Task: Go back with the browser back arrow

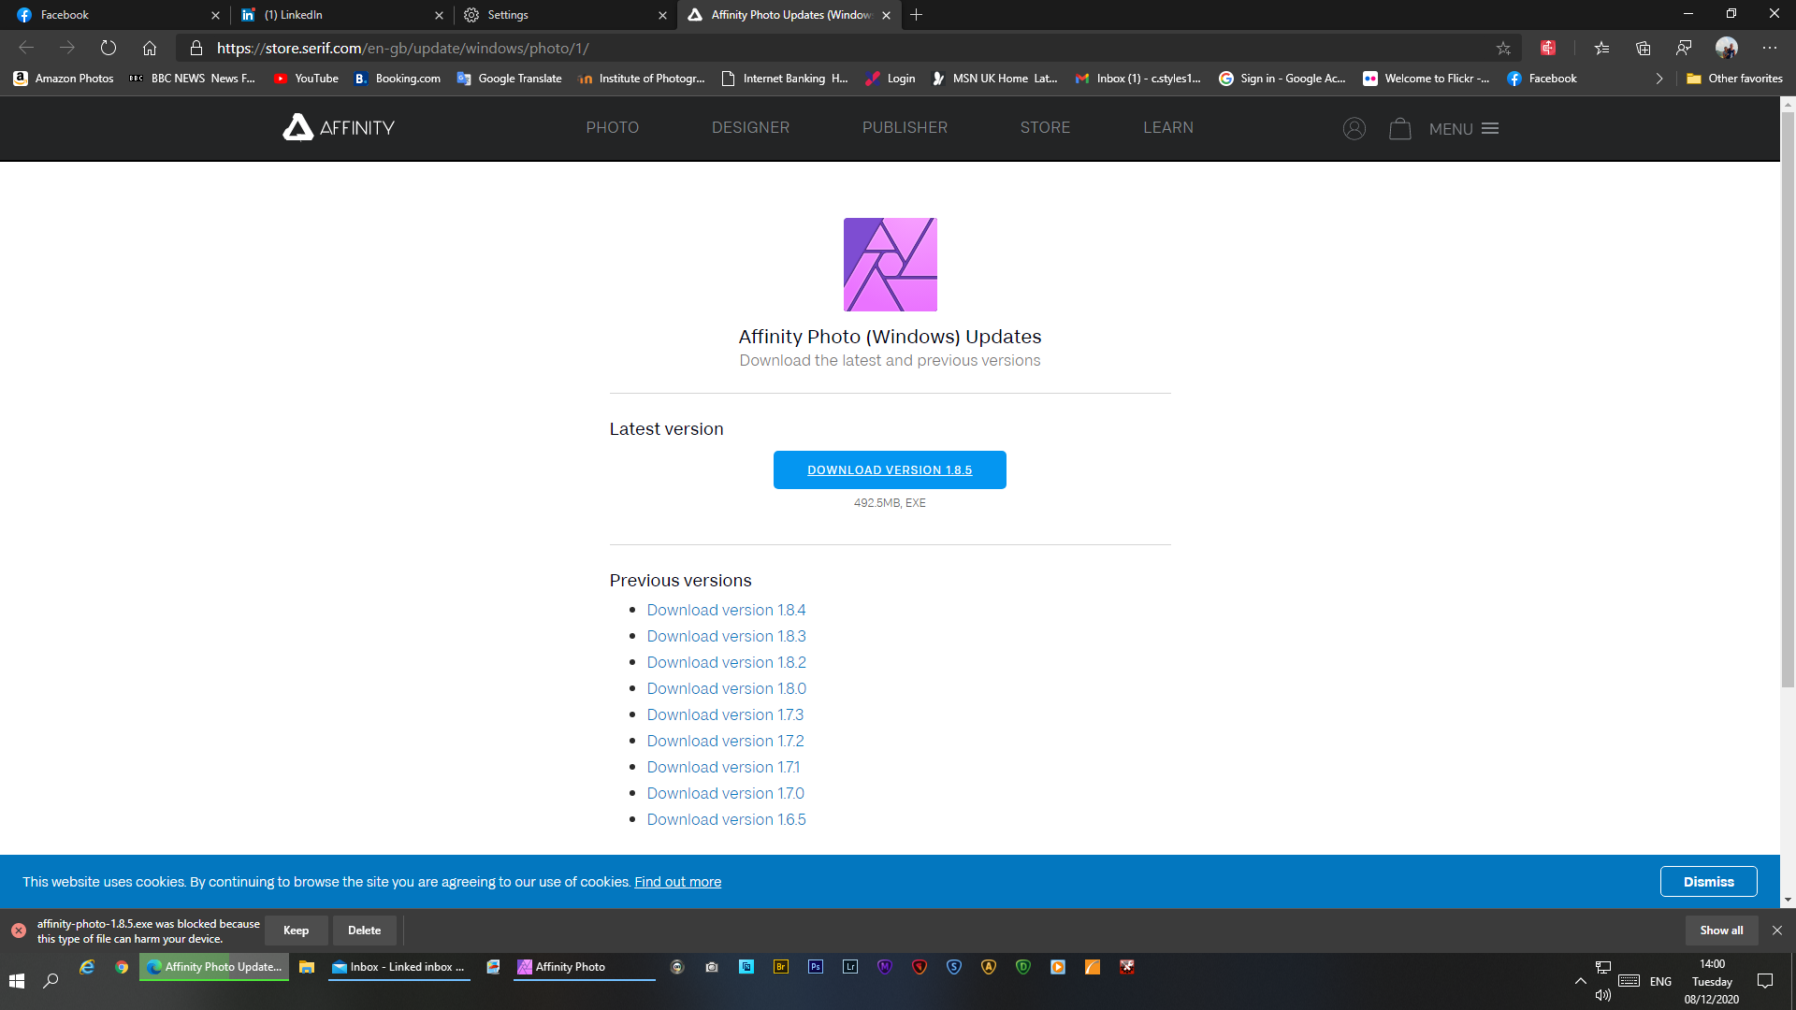Action: click(x=26, y=48)
